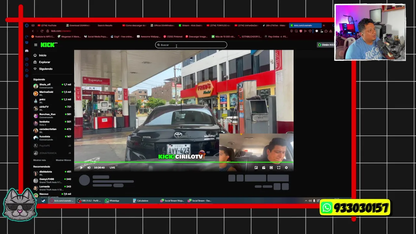This screenshot has width=416, height=234.
Task: Focus the Buscar search field
Action: pyautogui.click(x=191, y=45)
